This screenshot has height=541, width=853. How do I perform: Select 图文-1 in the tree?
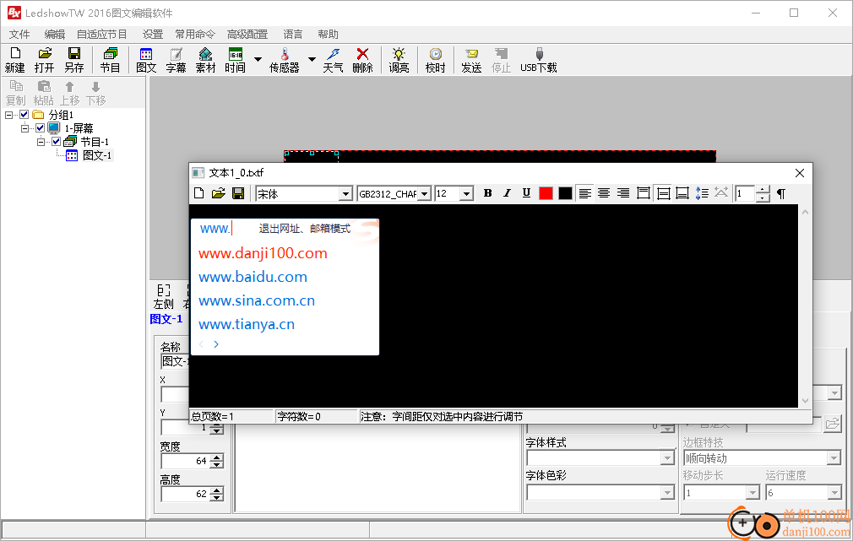point(97,155)
